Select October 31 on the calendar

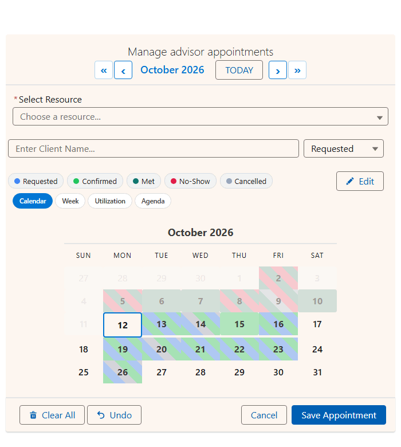tap(317, 372)
